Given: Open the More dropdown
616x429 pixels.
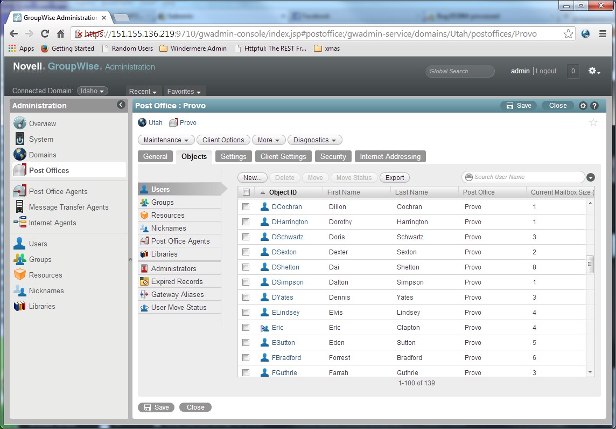Looking at the screenshot, I should tap(269, 140).
